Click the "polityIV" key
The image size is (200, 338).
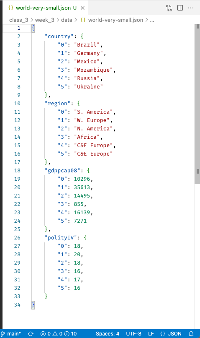coord(61,237)
